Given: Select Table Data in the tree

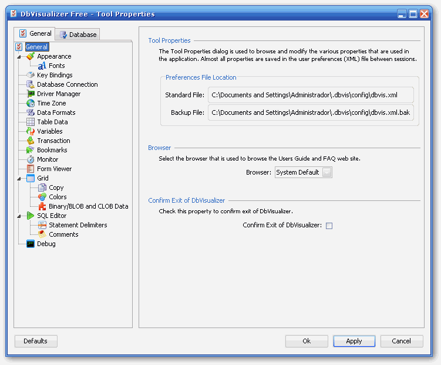Looking at the screenshot, I should [x=53, y=122].
